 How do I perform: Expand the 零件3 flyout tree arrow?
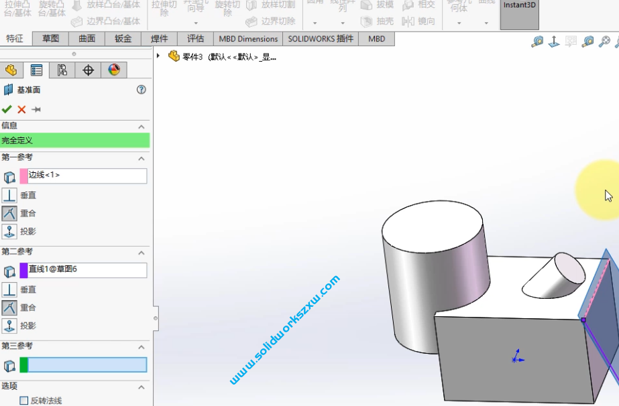[158, 56]
